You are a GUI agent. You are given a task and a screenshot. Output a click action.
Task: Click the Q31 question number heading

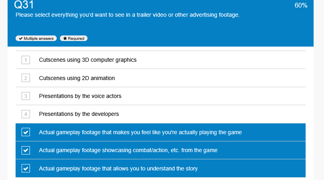(x=24, y=4)
